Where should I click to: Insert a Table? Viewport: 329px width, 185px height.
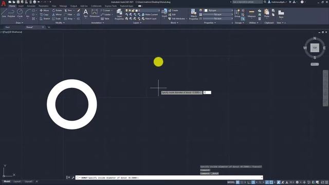click(x=105, y=18)
